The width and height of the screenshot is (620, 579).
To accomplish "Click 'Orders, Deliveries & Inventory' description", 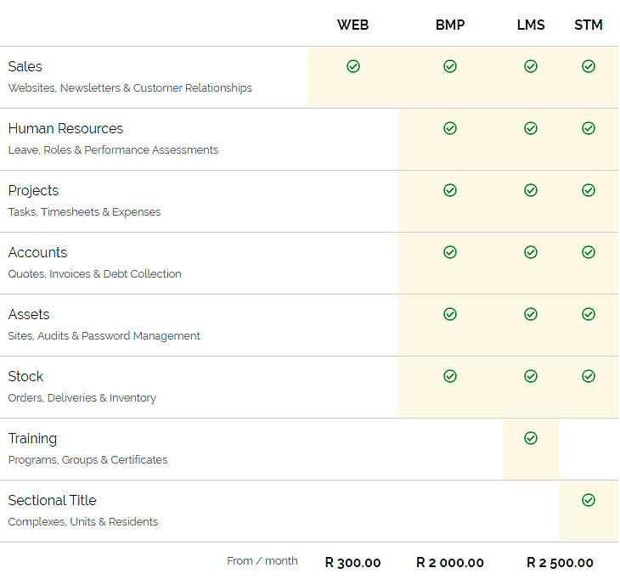I will click(x=82, y=398).
